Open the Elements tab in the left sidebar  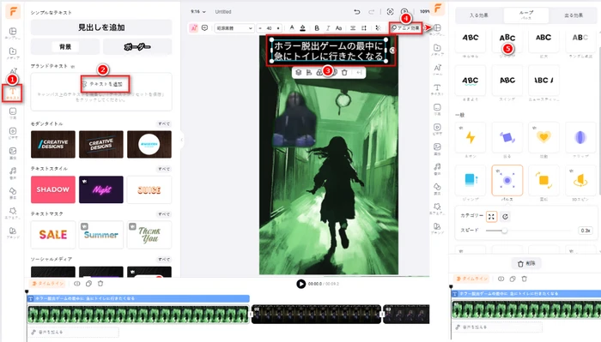(x=13, y=192)
